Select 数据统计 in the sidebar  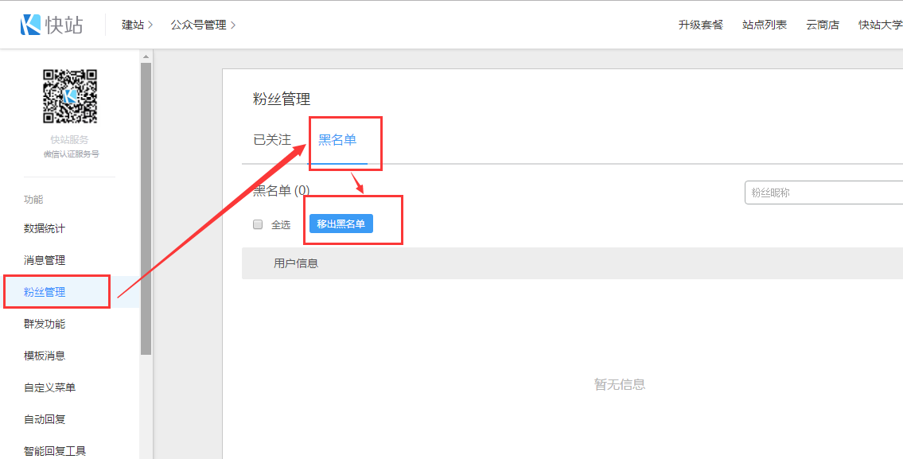[45, 228]
